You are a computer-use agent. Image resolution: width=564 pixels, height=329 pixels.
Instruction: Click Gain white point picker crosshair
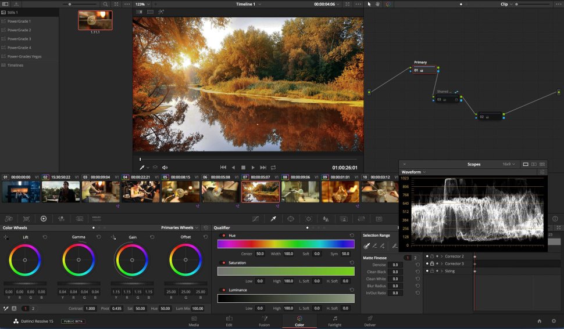pos(113,237)
